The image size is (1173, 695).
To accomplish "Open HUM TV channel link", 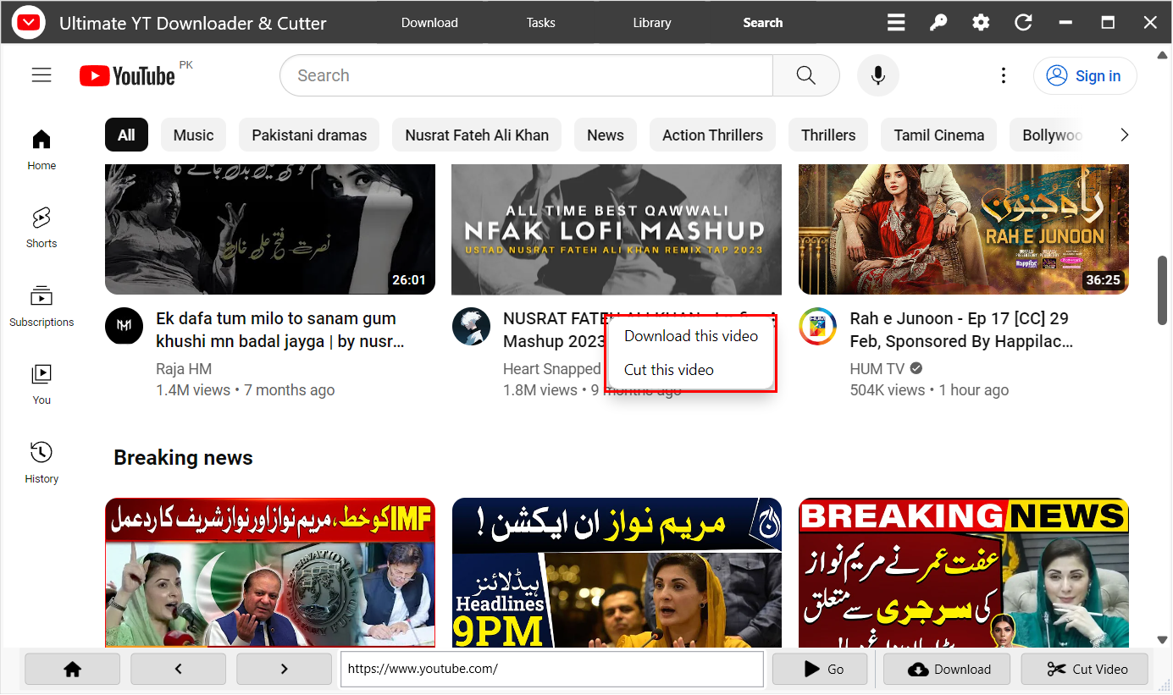I will (877, 369).
